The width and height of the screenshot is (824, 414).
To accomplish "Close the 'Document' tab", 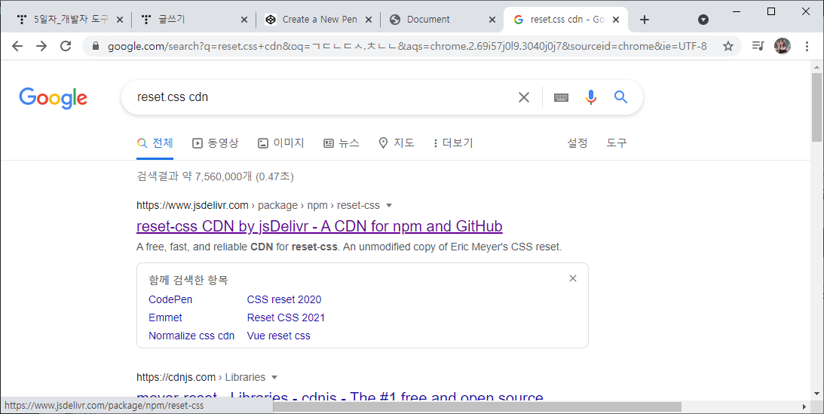I will coord(492,20).
